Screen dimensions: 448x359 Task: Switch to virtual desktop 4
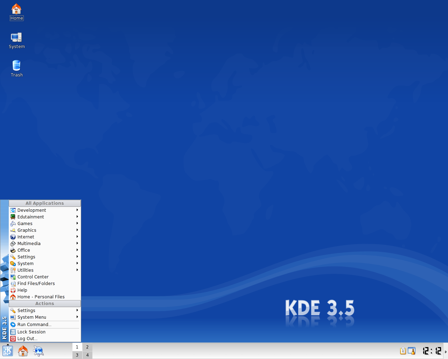click(x=87, y=355)
